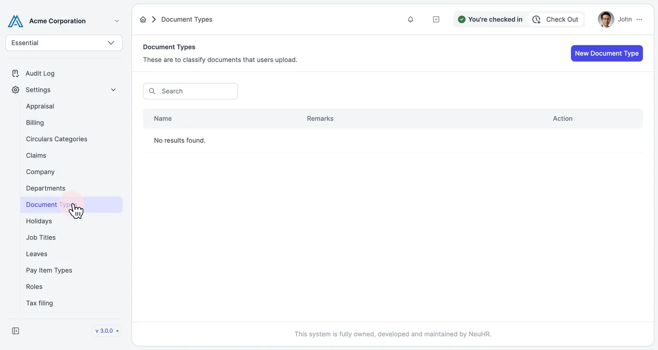Viewport: 658px width, 350px height.
Task: Open the notifications bell icon
Action: coord(410,19)
